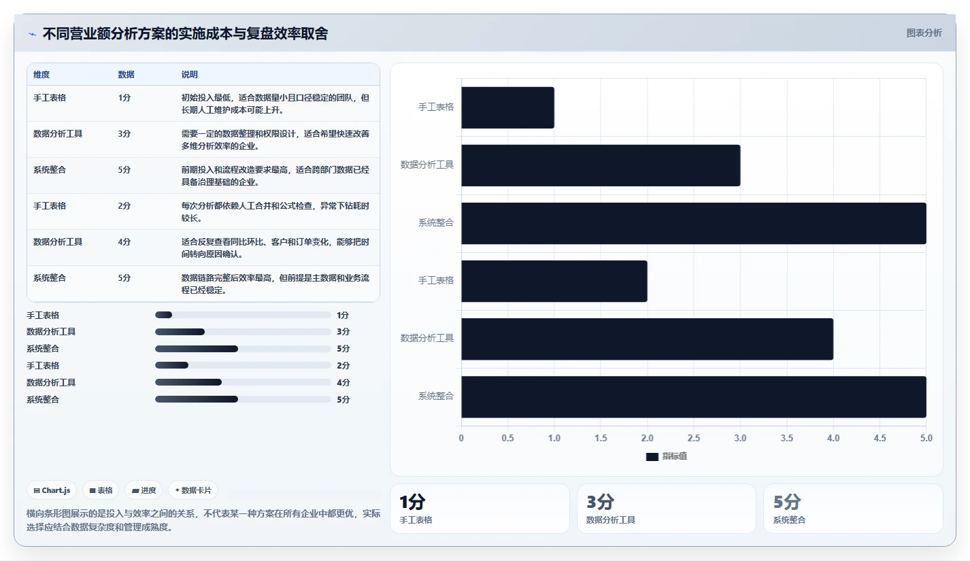Viewport: 970px width, 561px height.
Task: Click the 2分 cell in the table
Action: [124, 205]
